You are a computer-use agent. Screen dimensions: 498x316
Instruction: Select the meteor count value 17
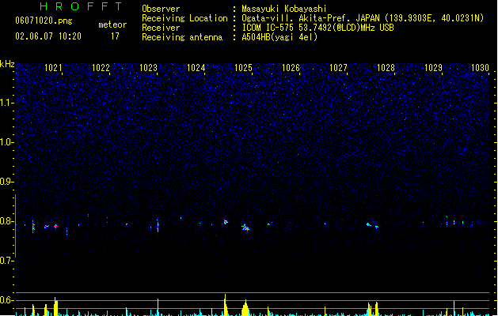click(115, 36)
